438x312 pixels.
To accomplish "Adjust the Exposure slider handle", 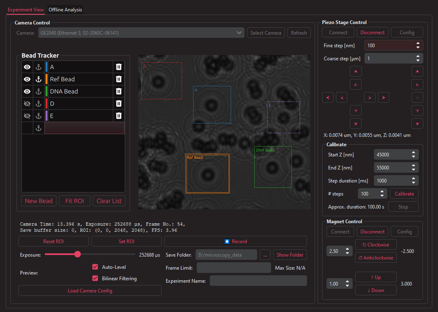I will [x=78, y=255].
